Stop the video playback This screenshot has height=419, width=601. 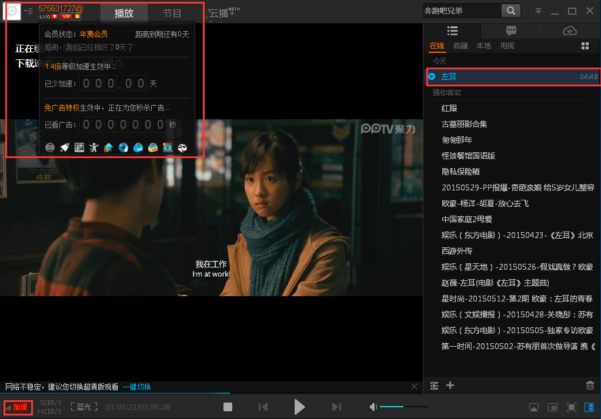pos(228,407)
